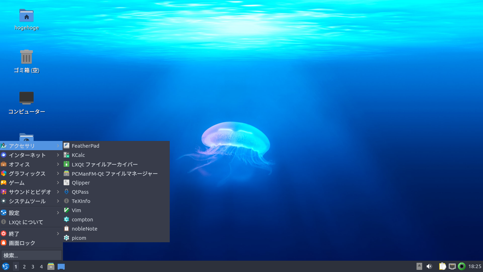Expand the 設定 settings submenu
The width and height of the screenshot is (483, 272).
click(14, 213)
